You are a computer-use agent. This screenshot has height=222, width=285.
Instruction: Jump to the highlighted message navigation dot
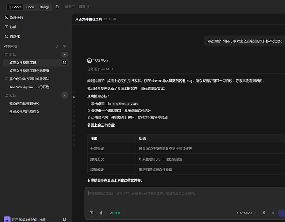point(74,97)
